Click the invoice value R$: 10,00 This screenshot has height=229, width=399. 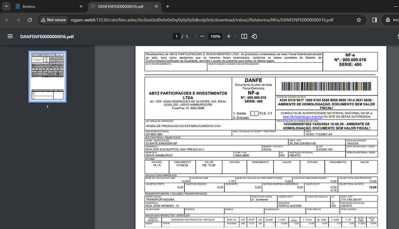pos(209,165)
